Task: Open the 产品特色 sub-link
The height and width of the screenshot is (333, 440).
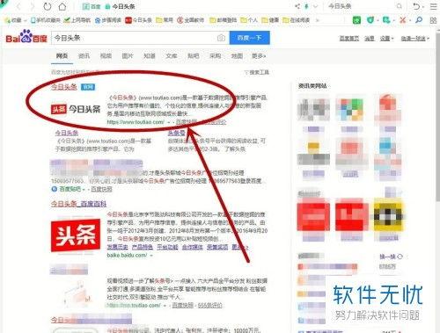Action: coord(143,247)
